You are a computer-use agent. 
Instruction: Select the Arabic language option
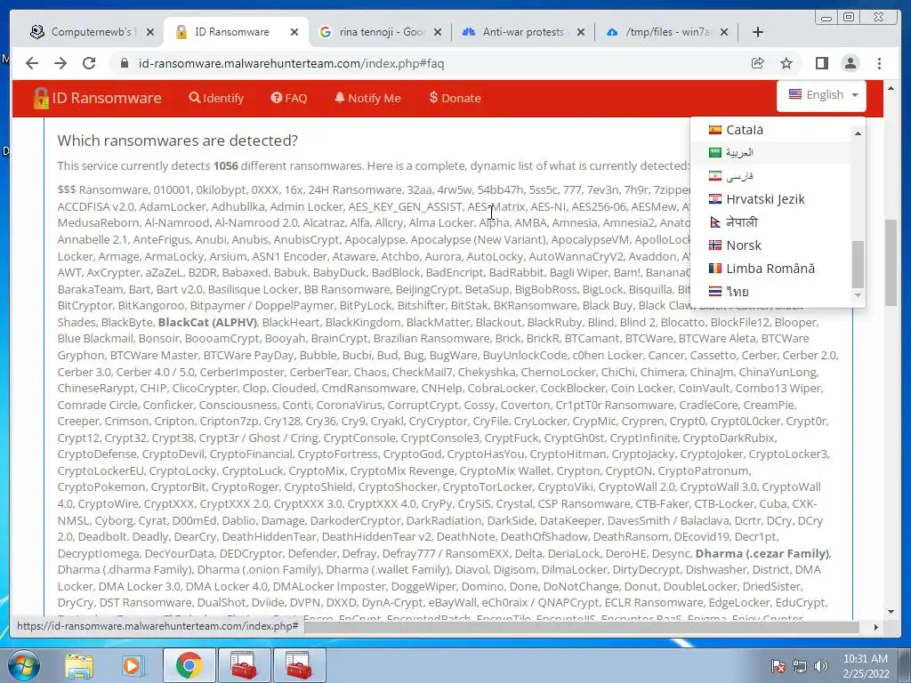click(770, 153)
